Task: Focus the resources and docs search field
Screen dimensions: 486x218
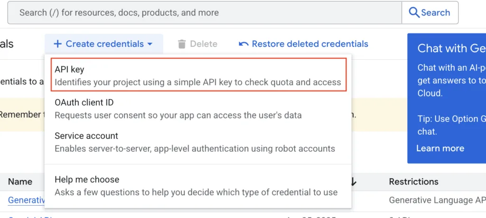Action: coord(204,13)
